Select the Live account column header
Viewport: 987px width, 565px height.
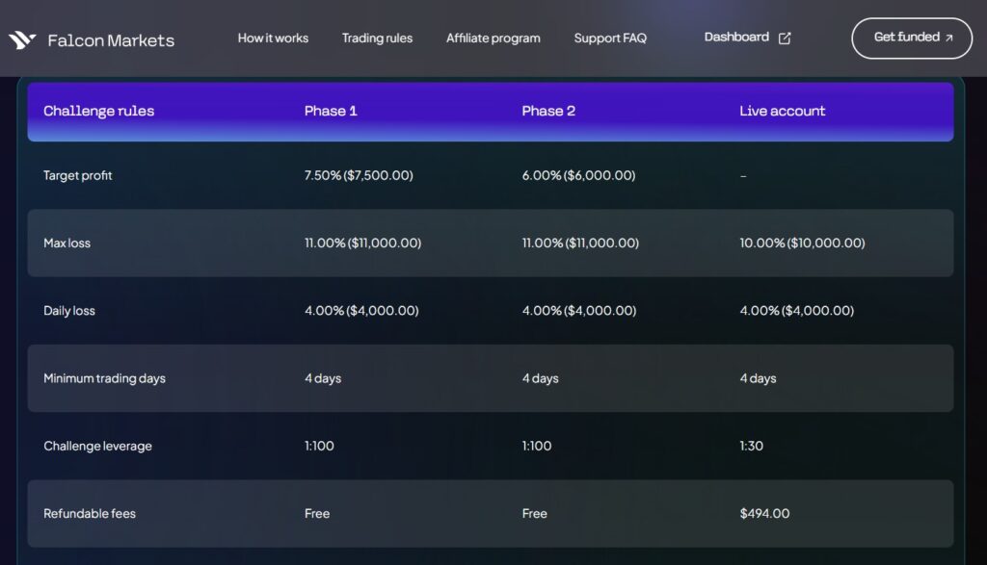(782, 111)
